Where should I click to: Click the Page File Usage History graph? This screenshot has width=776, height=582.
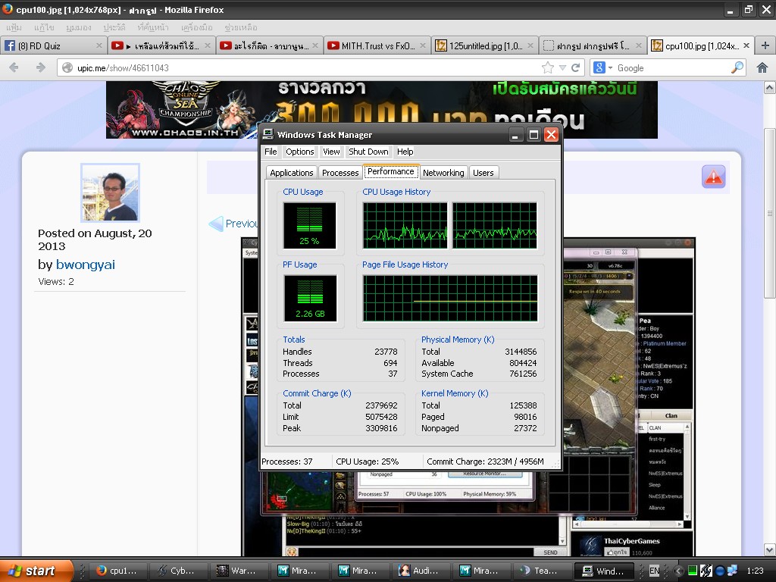tap(450, 299)
